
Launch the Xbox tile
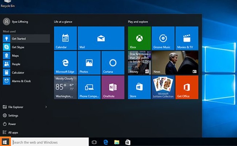pyautogui.click(x=139, y=38)
